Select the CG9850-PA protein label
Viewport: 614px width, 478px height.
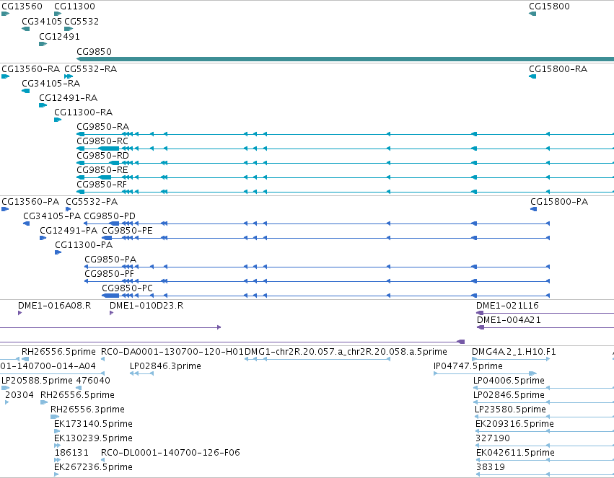tap(110, 260)
